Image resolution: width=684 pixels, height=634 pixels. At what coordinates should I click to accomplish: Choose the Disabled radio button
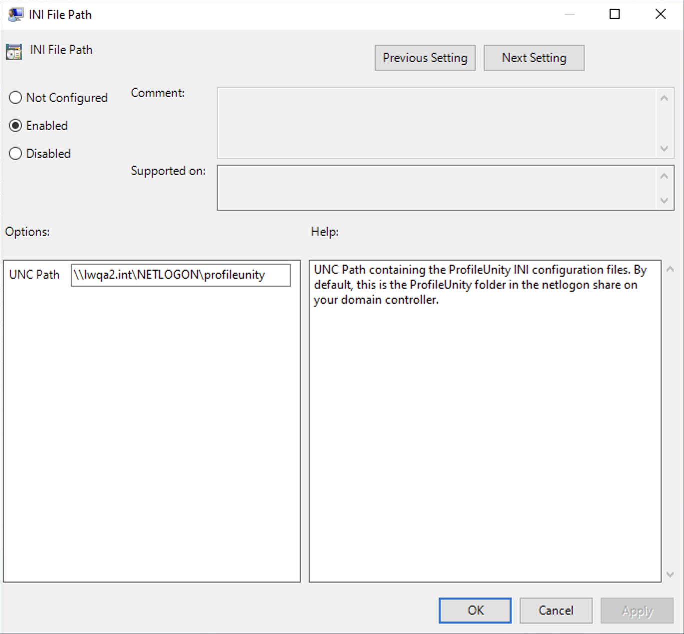point(16,154)
